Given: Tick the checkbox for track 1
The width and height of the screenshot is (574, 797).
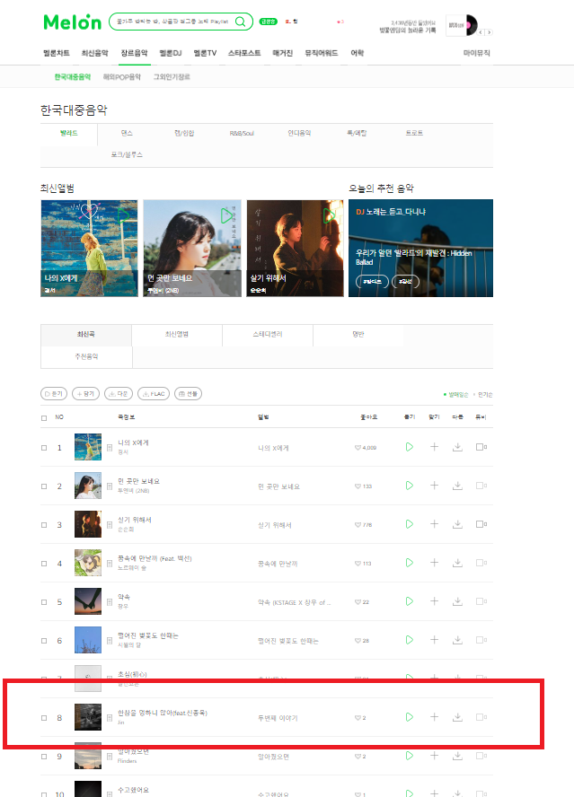Looking at the screenshot, I should point(44,448).
